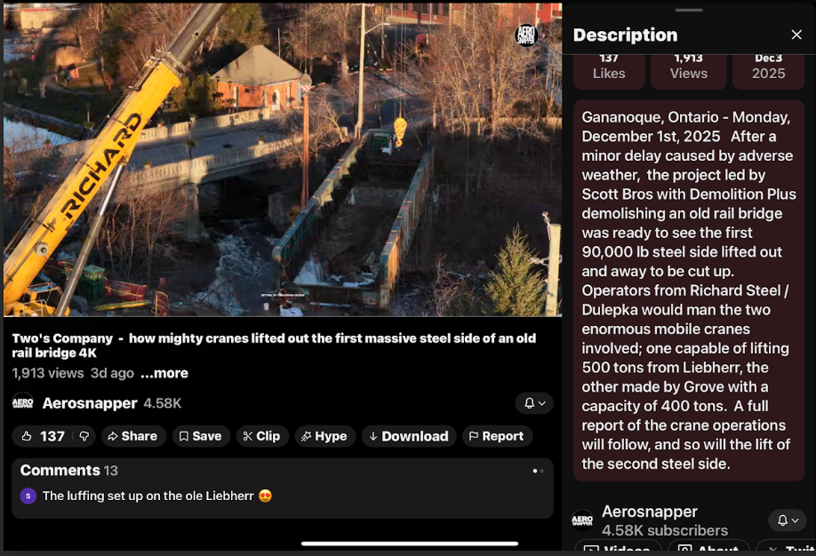Share the video

(133, 436)
